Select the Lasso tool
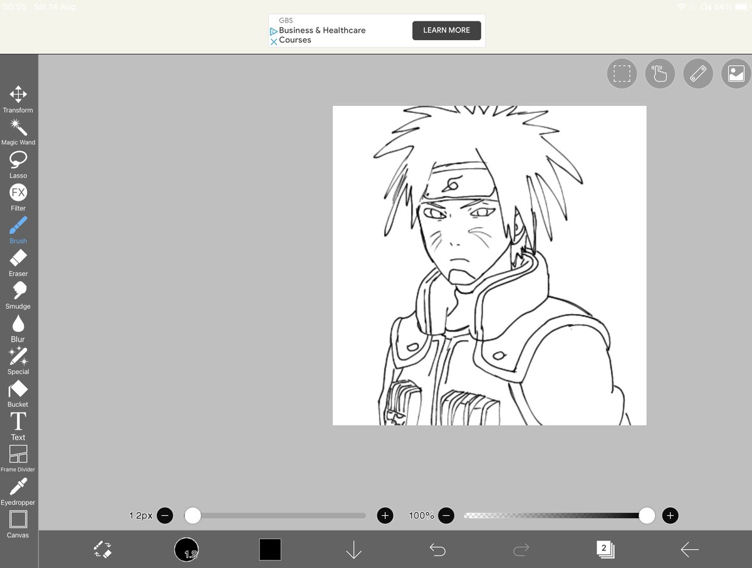Image resolution: width=752 pixels, height=568 pixels. tap(18, 161)
